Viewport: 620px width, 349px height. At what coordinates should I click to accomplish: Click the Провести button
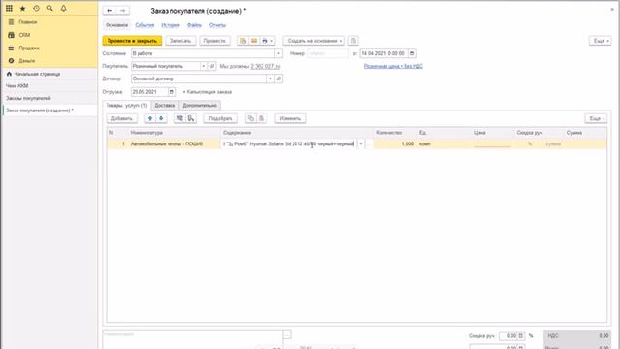(x=215, y=41)
